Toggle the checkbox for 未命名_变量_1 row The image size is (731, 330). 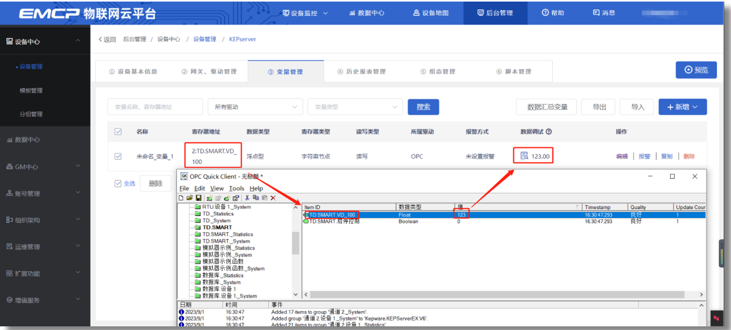click(118, 156)
